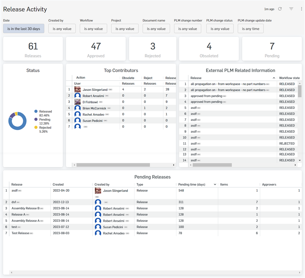The height and width of the screenshot is (278, 305).
Task: Click the Rejected legend yellow dot
Action: [x=36, y=127]
